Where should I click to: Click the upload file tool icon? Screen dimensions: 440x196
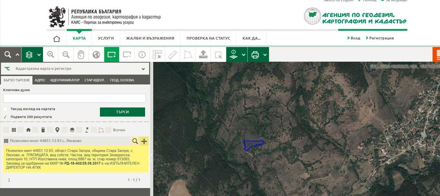click(x=203, y=54)
